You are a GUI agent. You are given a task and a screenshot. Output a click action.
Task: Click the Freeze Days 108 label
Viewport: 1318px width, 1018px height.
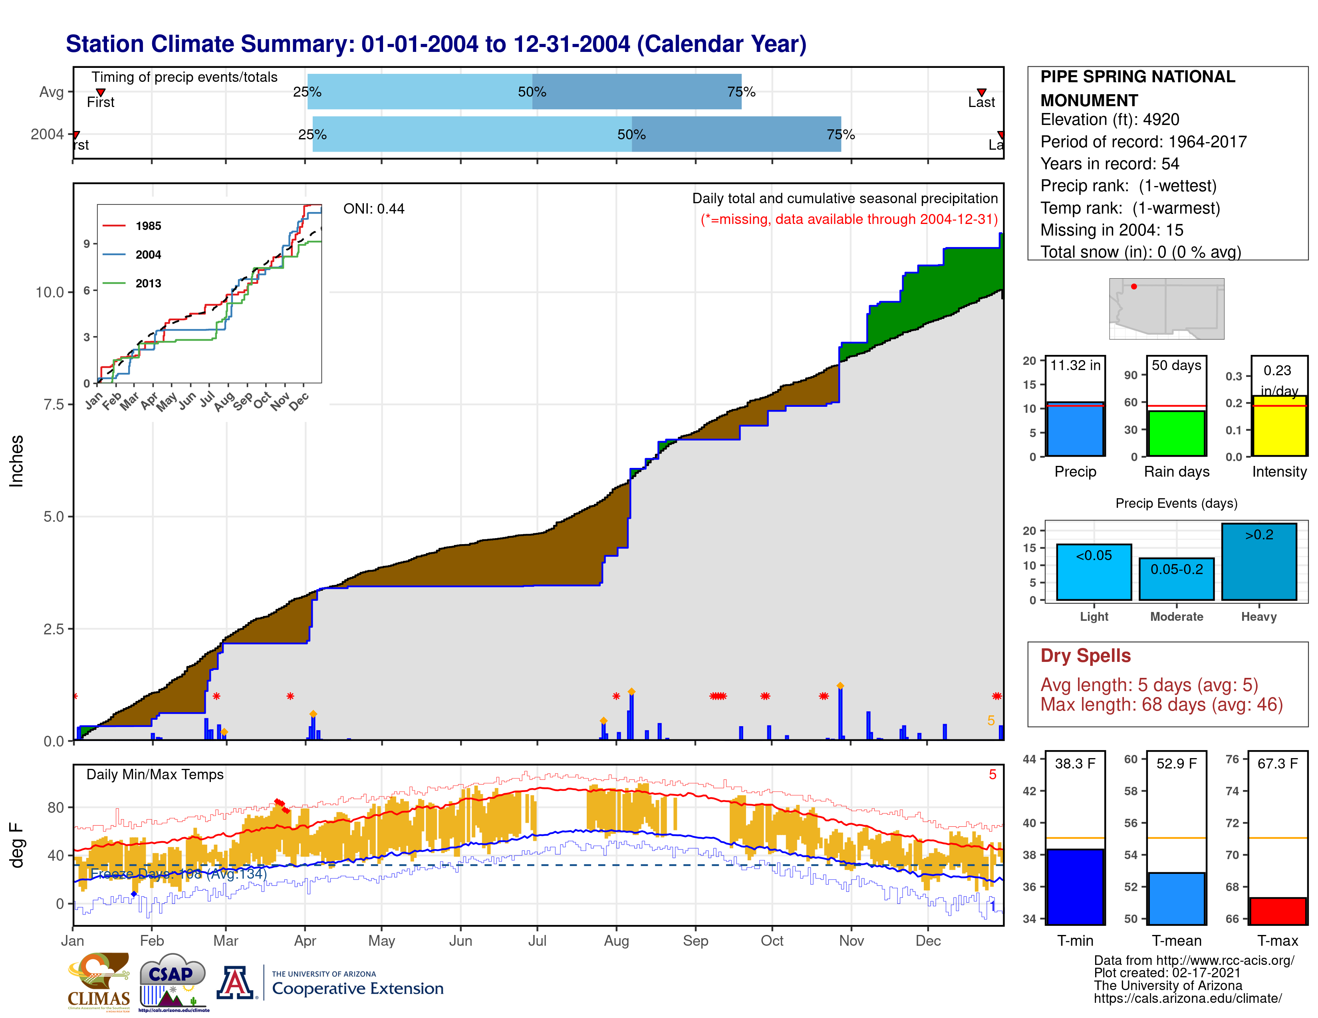click(178, 874)
